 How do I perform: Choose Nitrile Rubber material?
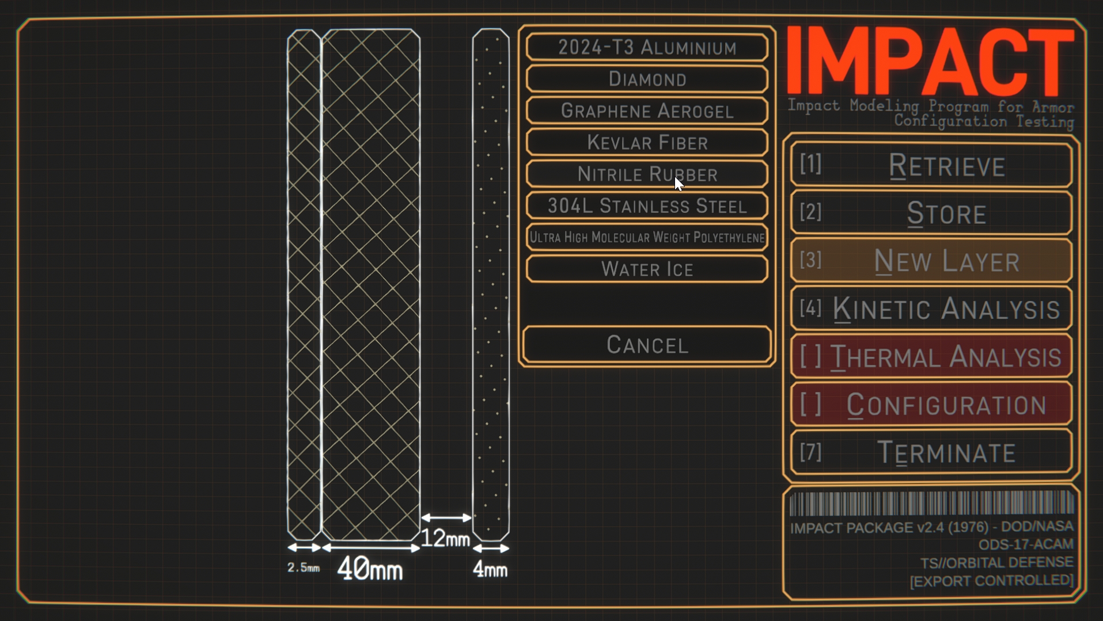click(x=647, y=174)
